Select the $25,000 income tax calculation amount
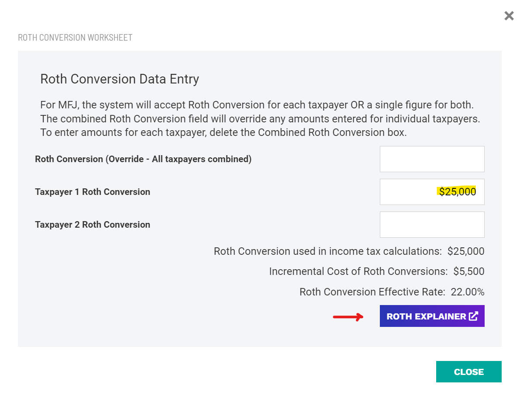The height and width of the screenshot is (399, 520). pos(465,251)
